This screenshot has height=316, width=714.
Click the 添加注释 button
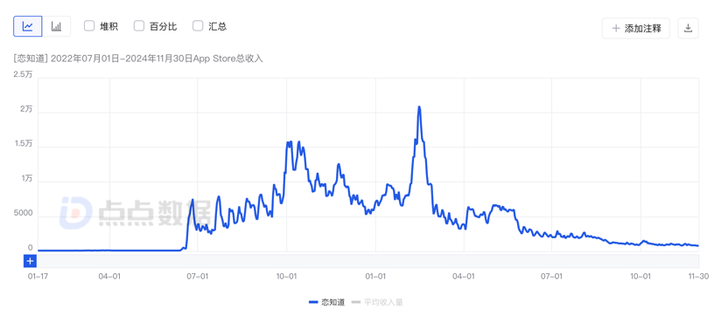(635, 28)
